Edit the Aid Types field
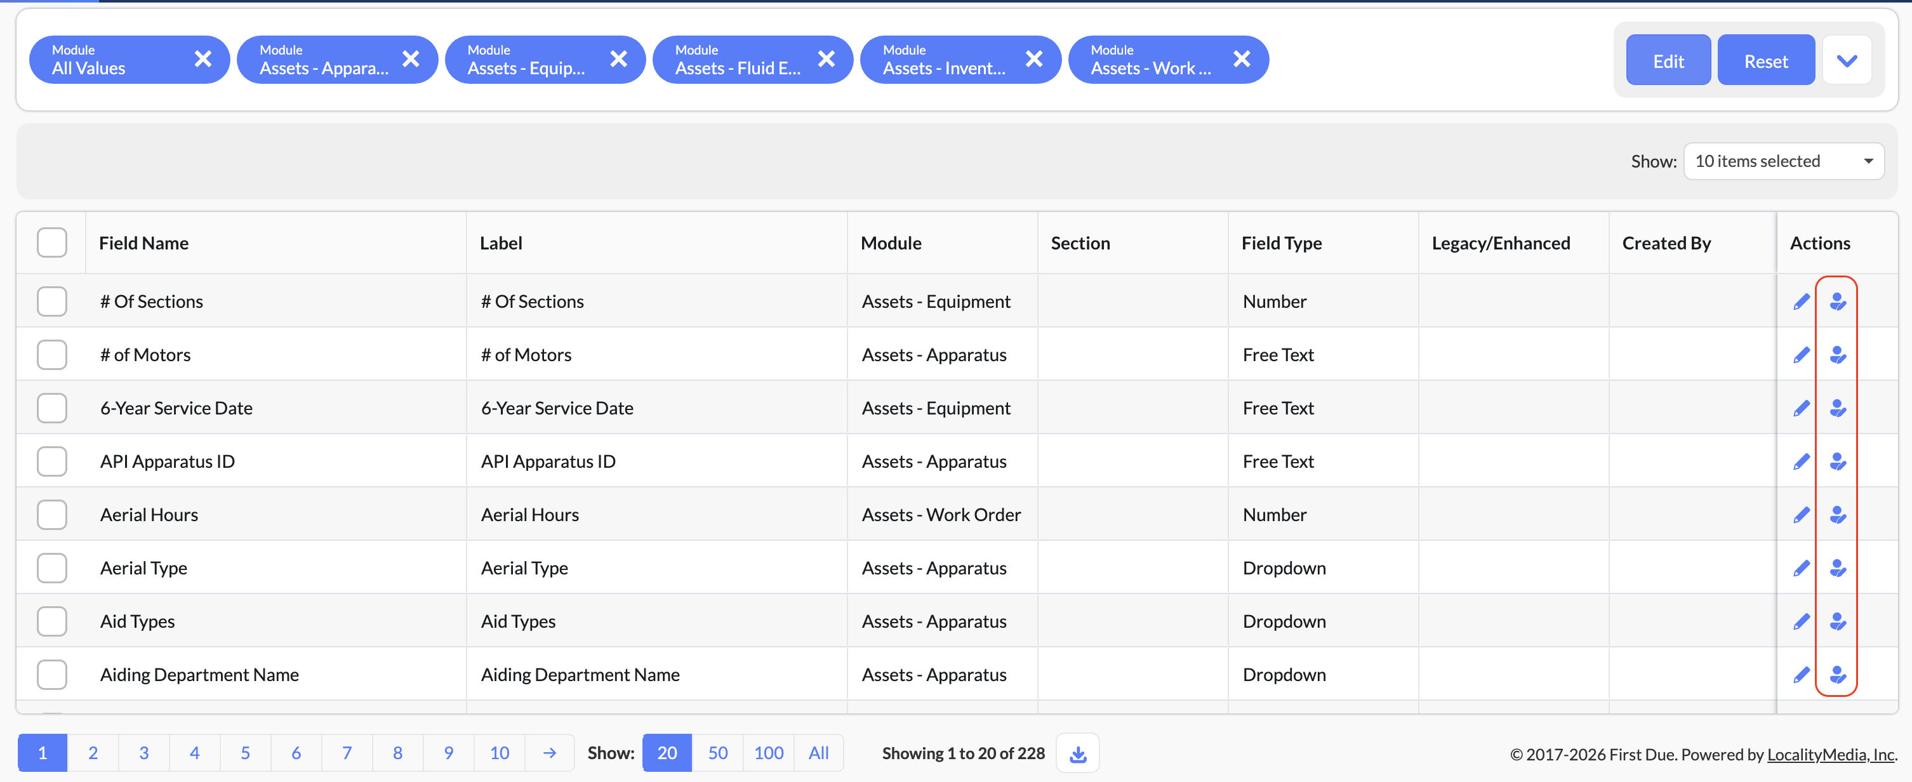The image size is (1912, 782). pyautogui.click(x=1802, y=622)
